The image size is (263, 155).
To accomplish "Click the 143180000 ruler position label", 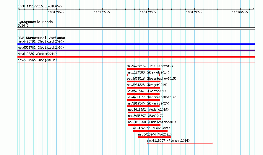I will pyautogui.click(x=240, y=12).
